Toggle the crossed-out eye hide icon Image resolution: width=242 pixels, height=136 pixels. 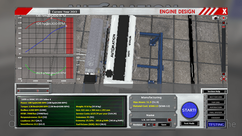(x=223, y=79)
